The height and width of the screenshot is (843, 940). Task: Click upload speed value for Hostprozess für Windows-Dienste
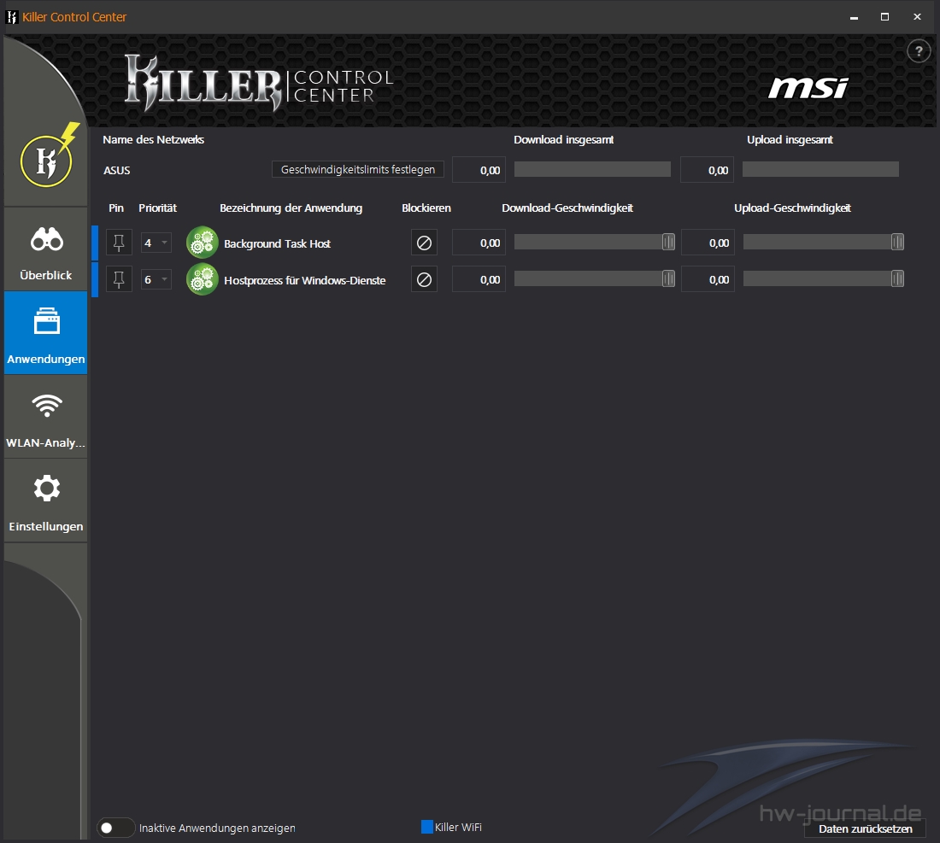click(708, 279)
